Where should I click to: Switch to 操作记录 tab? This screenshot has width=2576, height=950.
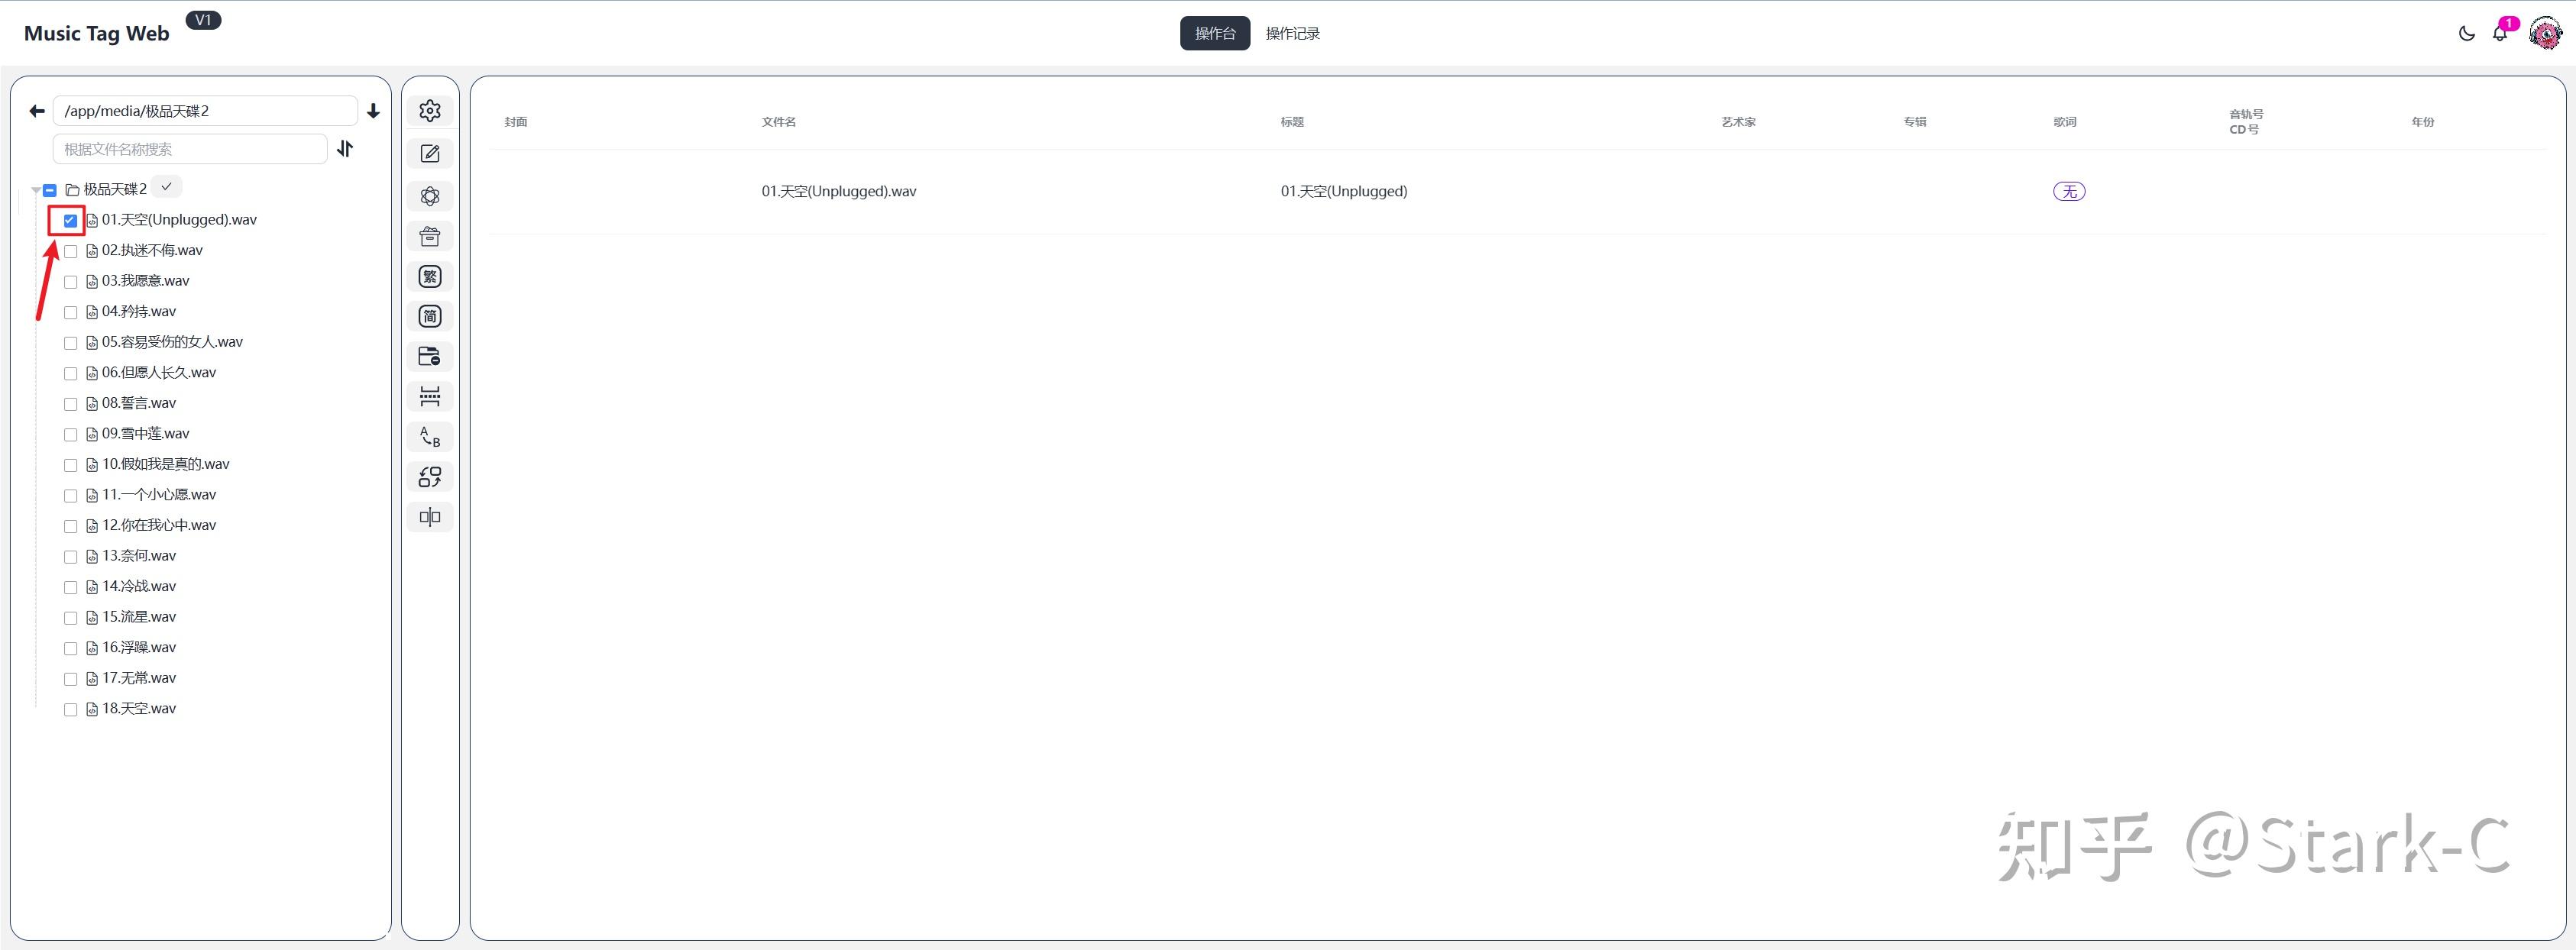(x=1292, y=33)
